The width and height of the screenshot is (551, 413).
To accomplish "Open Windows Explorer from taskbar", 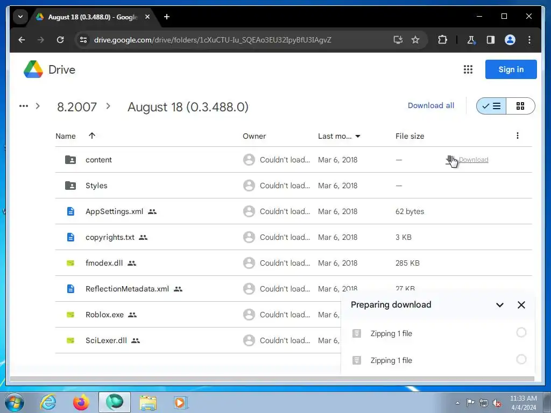I will 148,402.
